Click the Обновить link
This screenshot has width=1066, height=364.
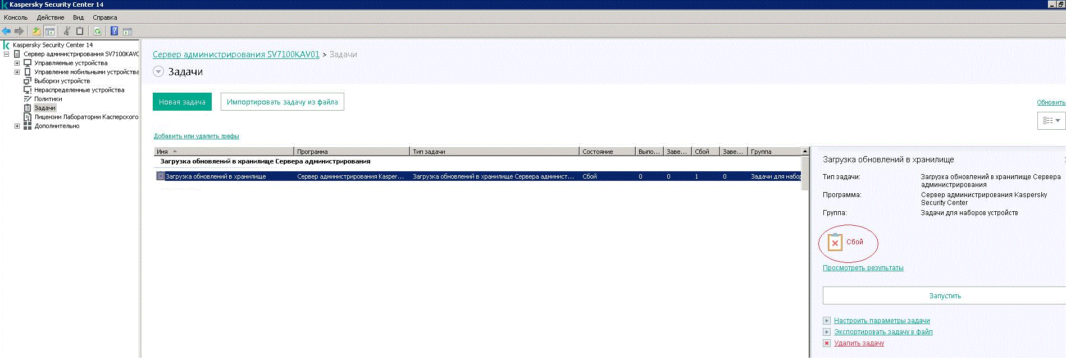pos(1051,102)
